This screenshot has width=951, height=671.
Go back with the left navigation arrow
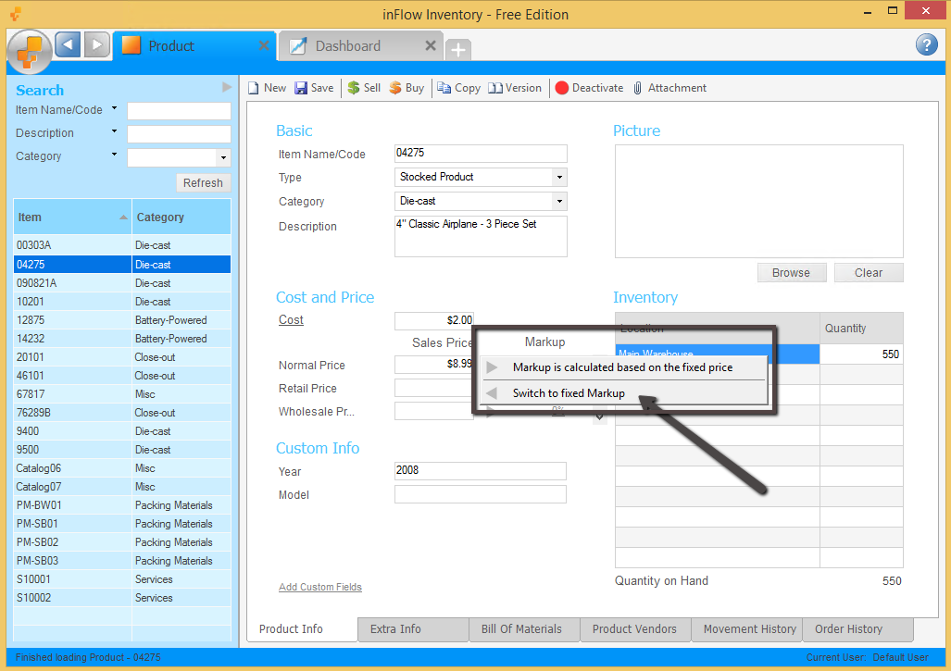68,44
